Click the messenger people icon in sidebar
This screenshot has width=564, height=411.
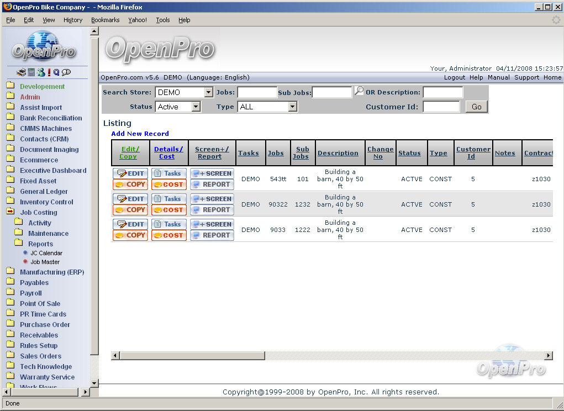click(x=40, y=72)
